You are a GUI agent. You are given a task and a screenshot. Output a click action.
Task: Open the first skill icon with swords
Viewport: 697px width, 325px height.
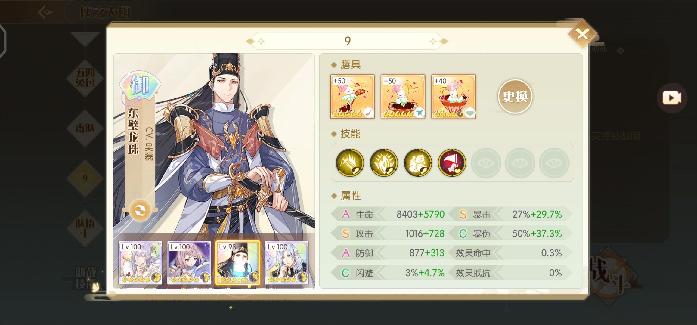coord(350,163)
